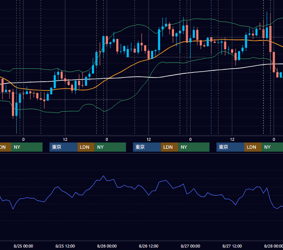Click hour label '0' above 8/25 00:00
Image resolution: width=283 pixels, height=250 pixels.
tap(23, 140)
